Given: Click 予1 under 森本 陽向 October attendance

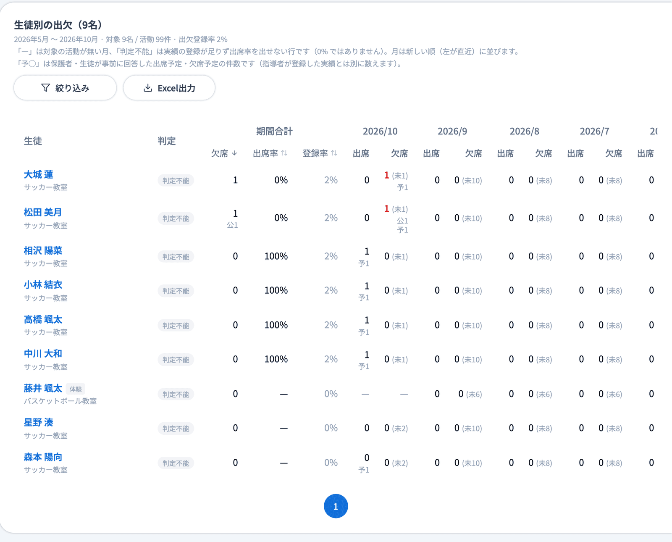Looking at the screenshot, I should tap(364, 470).
